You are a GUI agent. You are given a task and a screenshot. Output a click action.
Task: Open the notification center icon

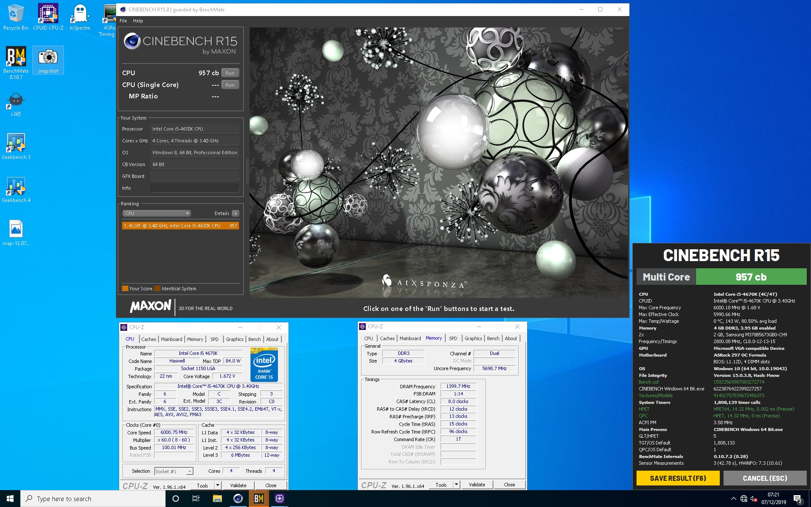[797, 499]
